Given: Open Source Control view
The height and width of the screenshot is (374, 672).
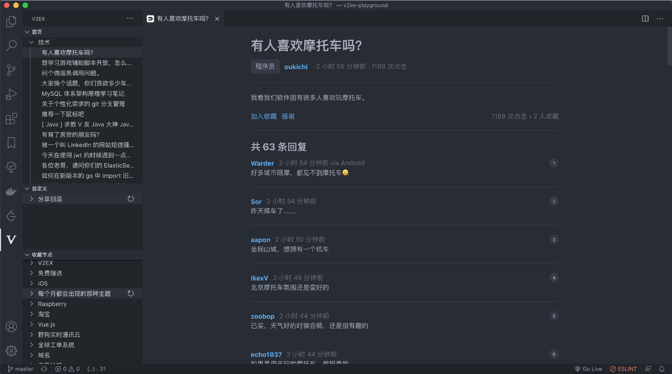Looking at the screenshot, I should click(11, 70).
